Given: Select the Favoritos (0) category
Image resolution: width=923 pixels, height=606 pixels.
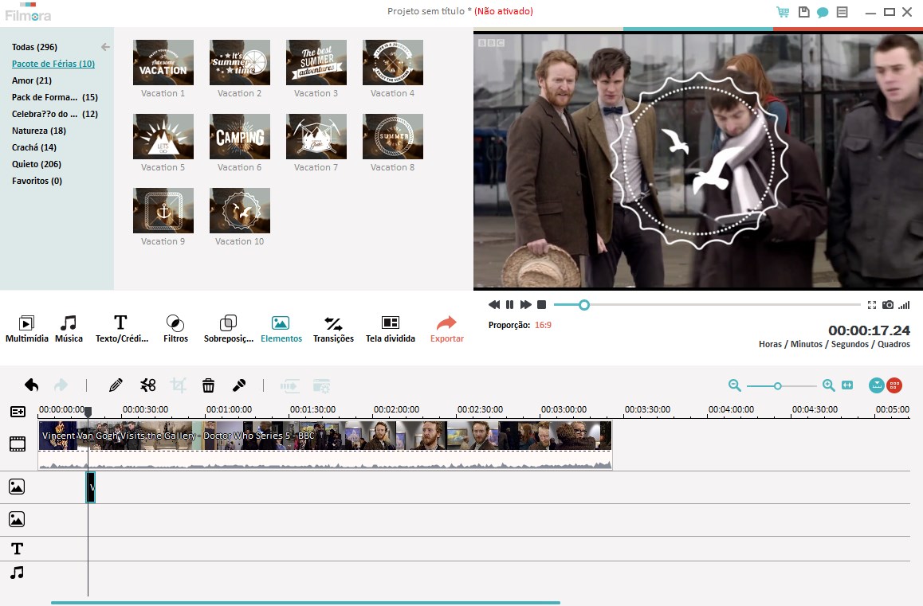Looking at the screenshot, I should pyautogui.click(x=37, y=182).
